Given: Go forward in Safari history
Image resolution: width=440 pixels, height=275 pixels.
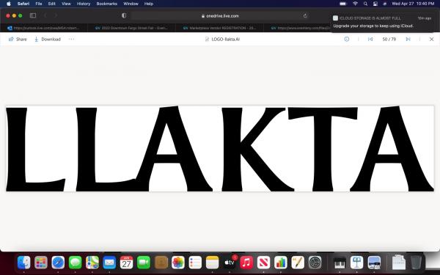Looking at the screenshot, I should 56,15.
